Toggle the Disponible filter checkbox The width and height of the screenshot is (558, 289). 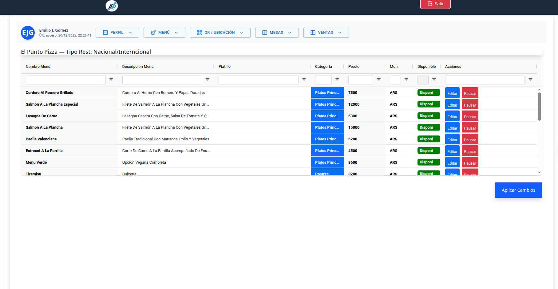tap(423, 80)
